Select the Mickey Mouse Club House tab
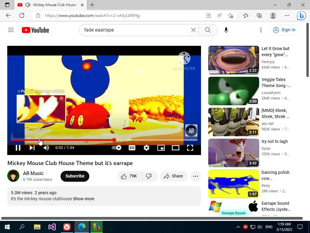This screenshot has width=310, height=233. click(x=51, y=5)
